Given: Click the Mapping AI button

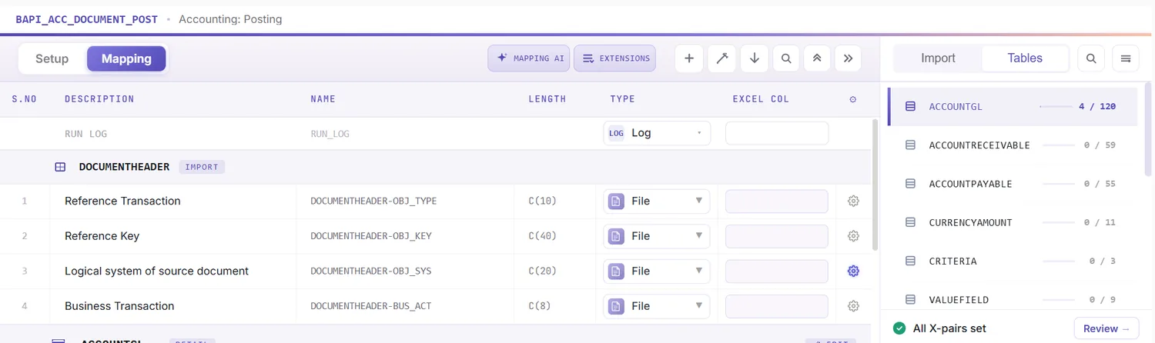Looking at the screenshot, I should [x=531, y=58].
